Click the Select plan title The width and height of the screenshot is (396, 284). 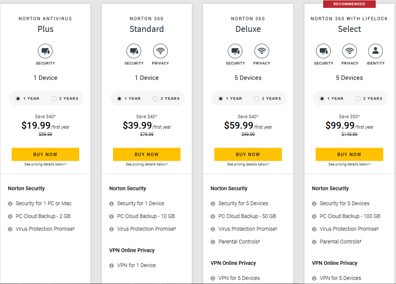coord(349,29)
